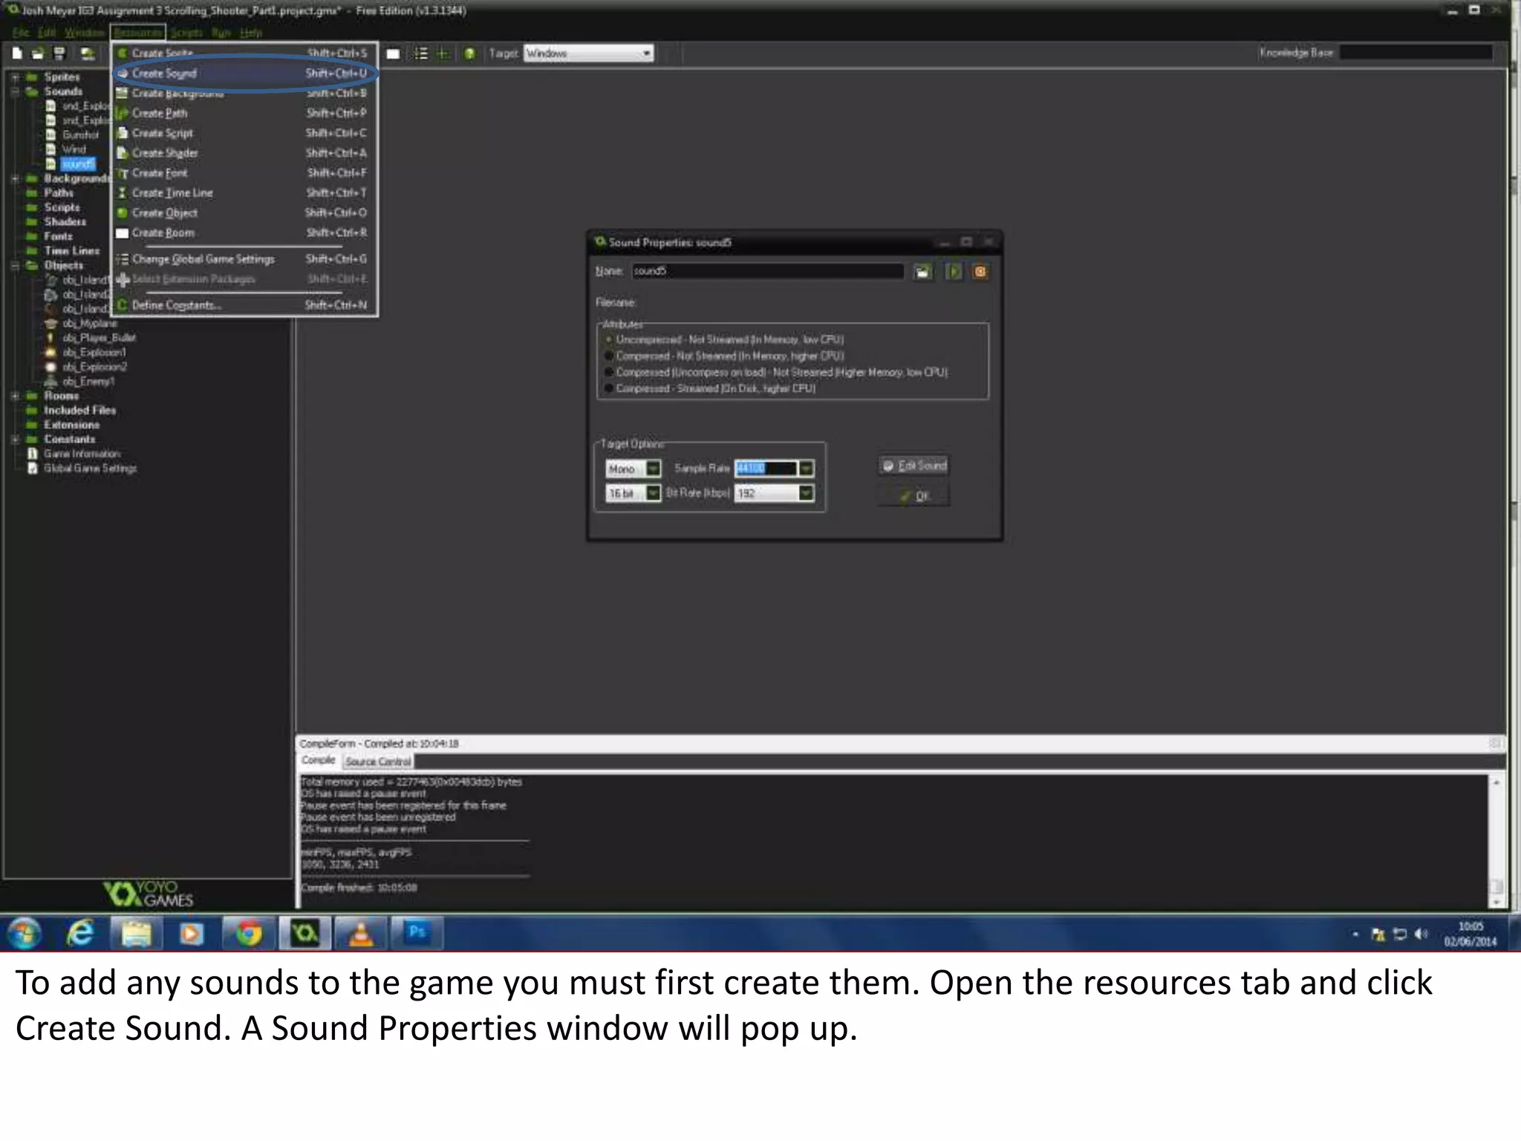The image size is (1521, 1141).
Task: Click the Knowledge Base search field
Action: (x=1416, y=53)
